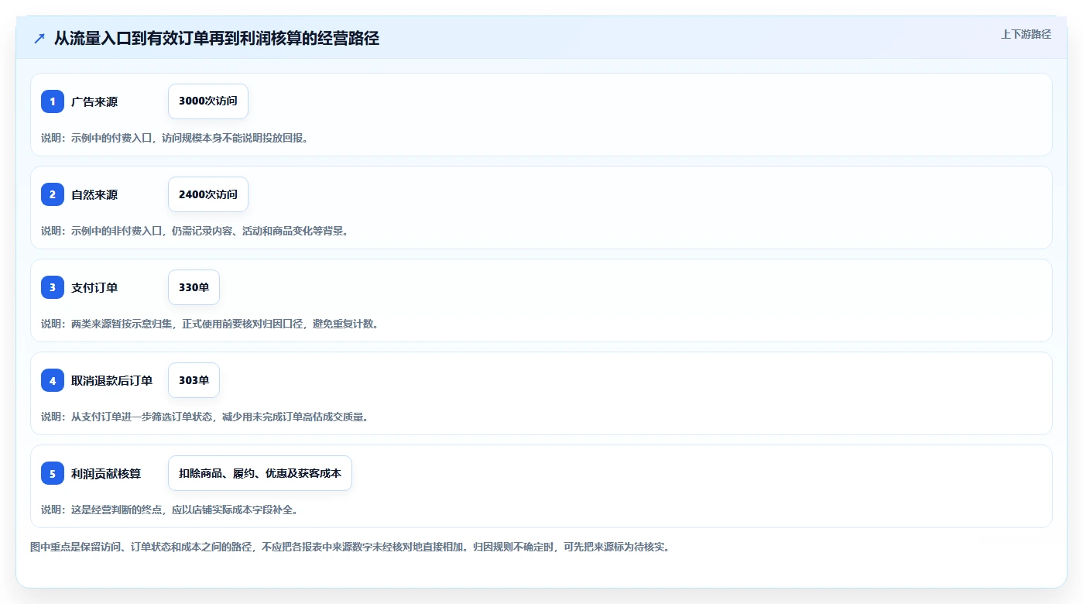Viewport: 1083px width, 604px height.
Task: Click the arrow icon beside the title
Action: (x=39, y=39)
